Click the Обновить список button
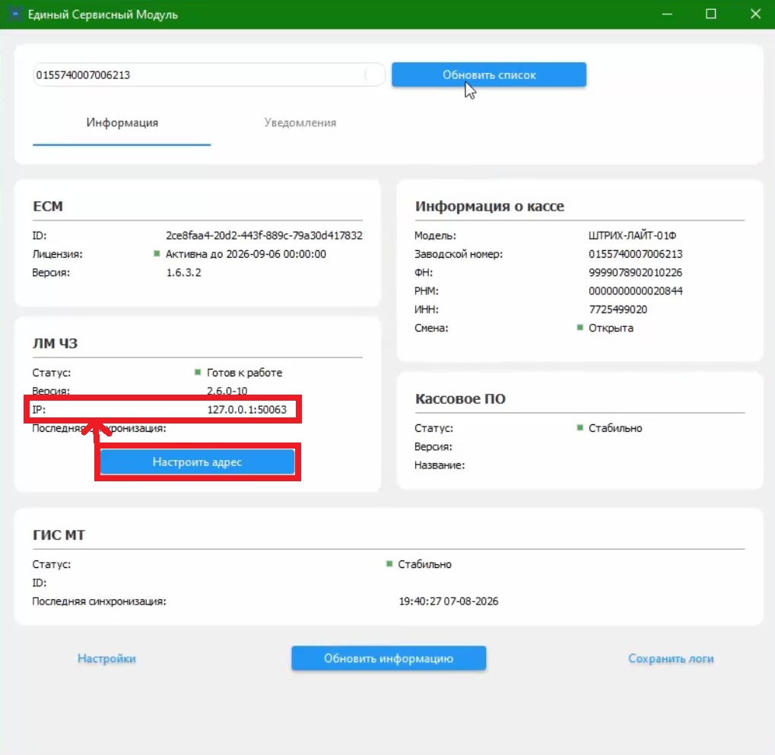Viewport: 775px width, 755px height. click(x=489, y=75)
